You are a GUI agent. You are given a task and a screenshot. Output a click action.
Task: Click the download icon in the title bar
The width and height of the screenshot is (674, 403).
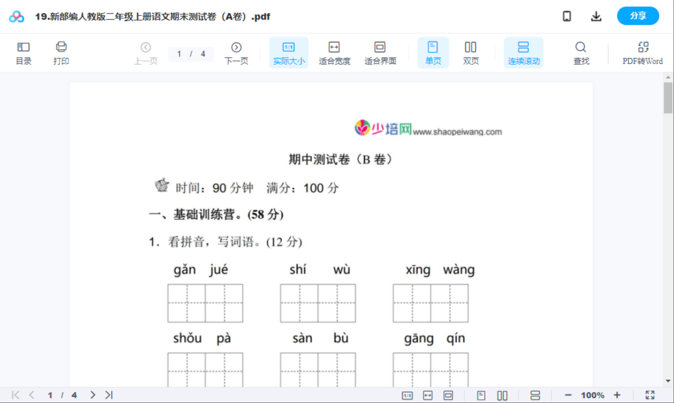(596, 16)
